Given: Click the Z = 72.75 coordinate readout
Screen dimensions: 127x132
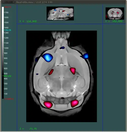Looking at the screenshot, I should tap(28, 129).
